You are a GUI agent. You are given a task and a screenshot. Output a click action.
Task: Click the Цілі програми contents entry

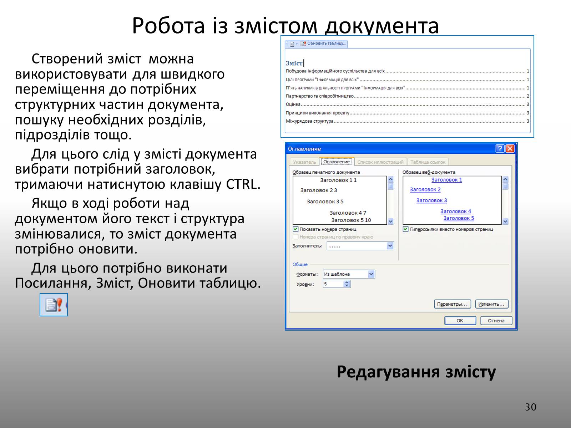point(407,80)
